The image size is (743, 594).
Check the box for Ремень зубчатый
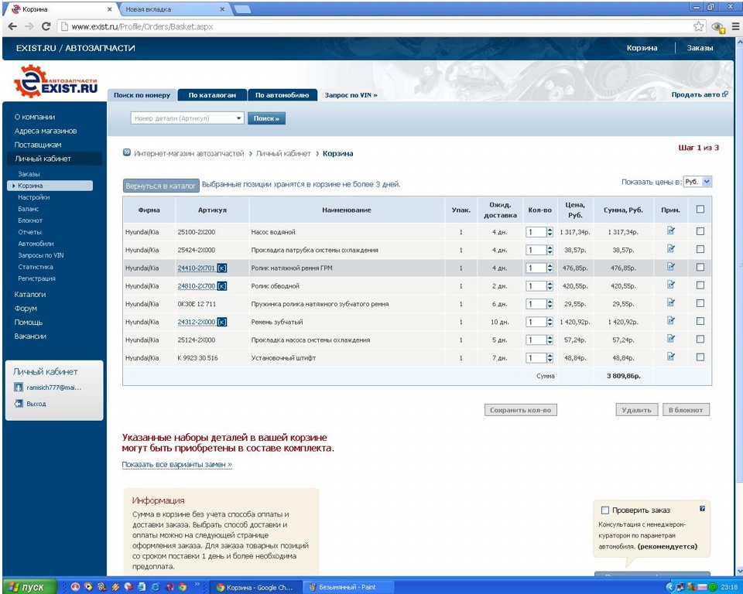700,321
